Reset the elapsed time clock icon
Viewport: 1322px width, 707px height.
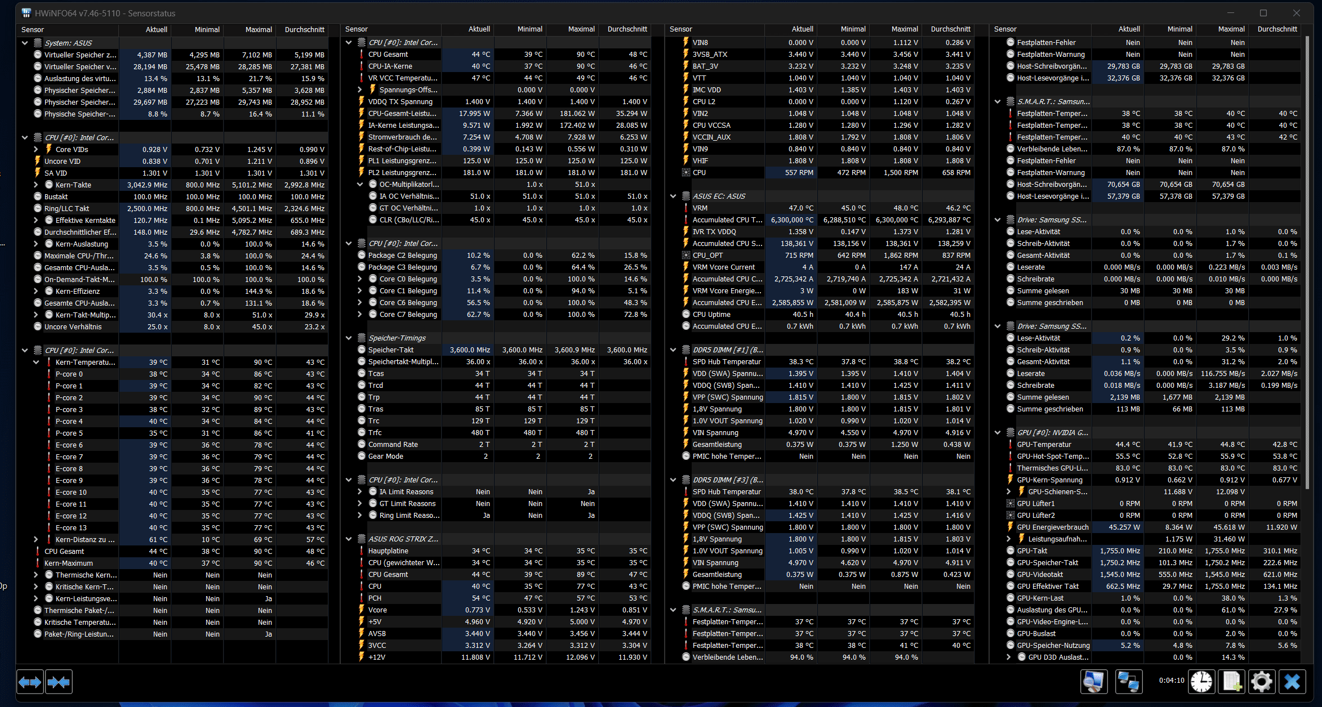[1201, 682]
